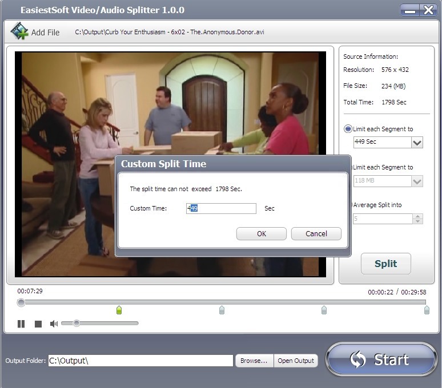Click the Custom Split Time dialog title bar

tap(233, 164)
